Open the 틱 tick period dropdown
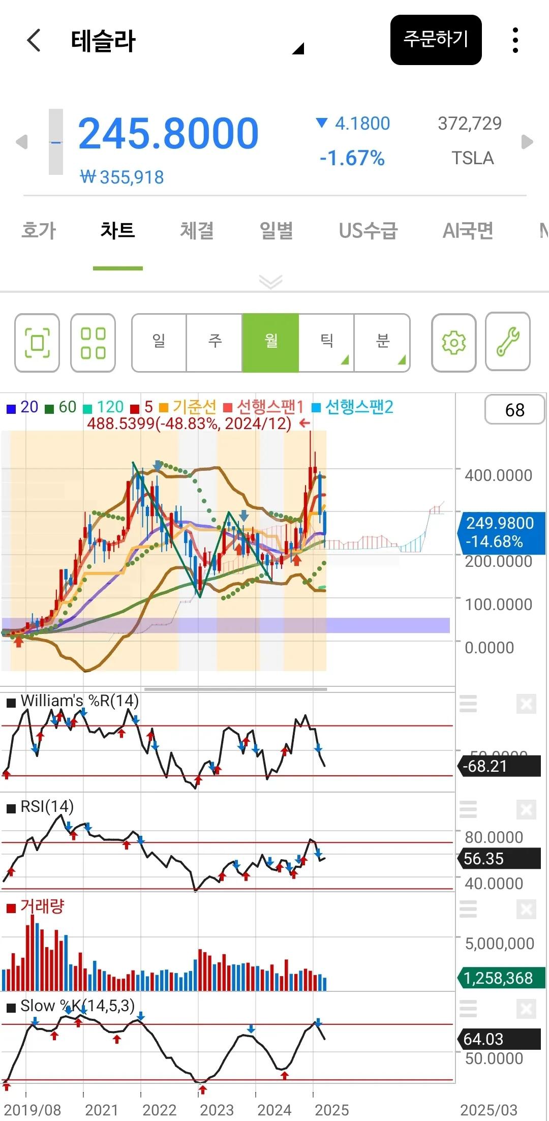 pyautogui.click(x=326, y=343)
